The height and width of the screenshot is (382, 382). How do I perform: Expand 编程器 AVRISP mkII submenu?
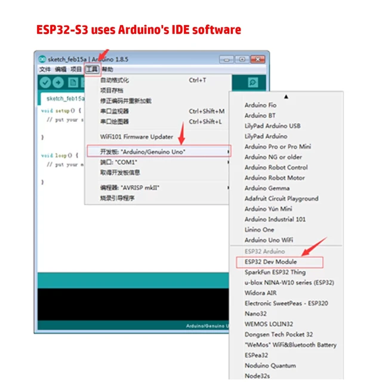(157, 187)
